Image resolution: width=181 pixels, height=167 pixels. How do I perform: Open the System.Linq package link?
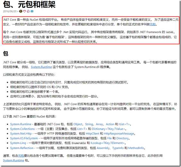[18, 143]
